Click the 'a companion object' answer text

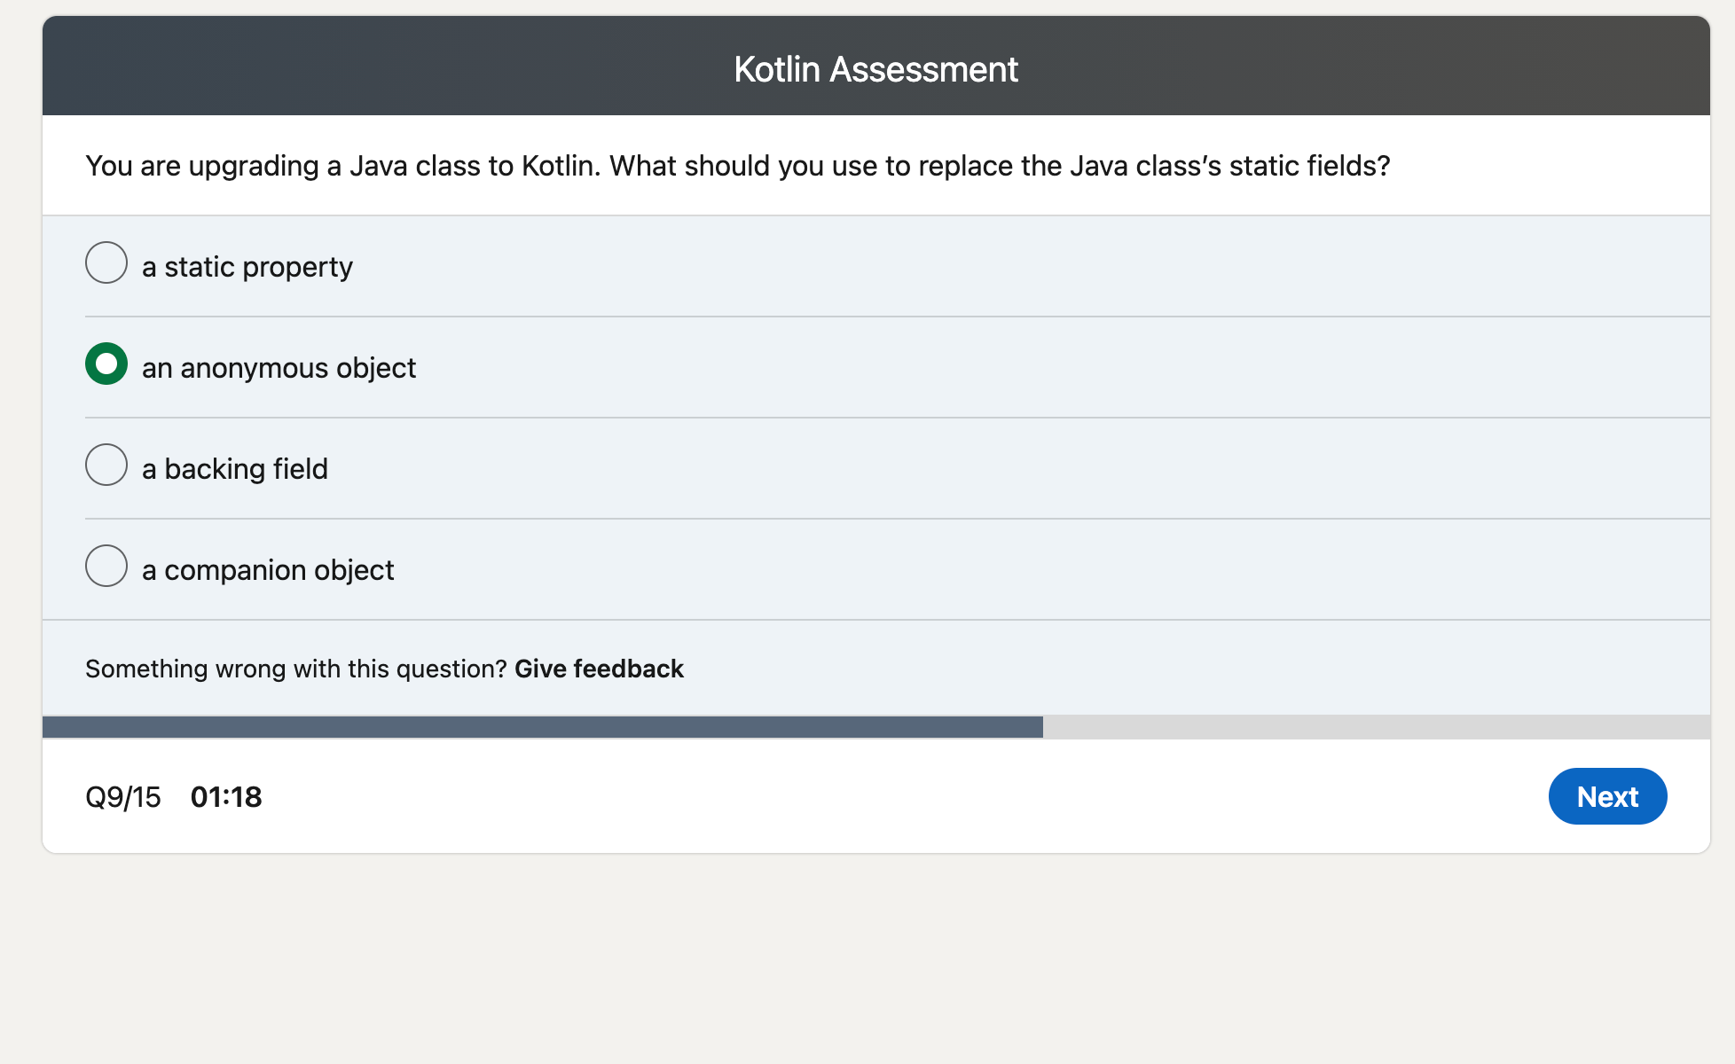(268, 569)
